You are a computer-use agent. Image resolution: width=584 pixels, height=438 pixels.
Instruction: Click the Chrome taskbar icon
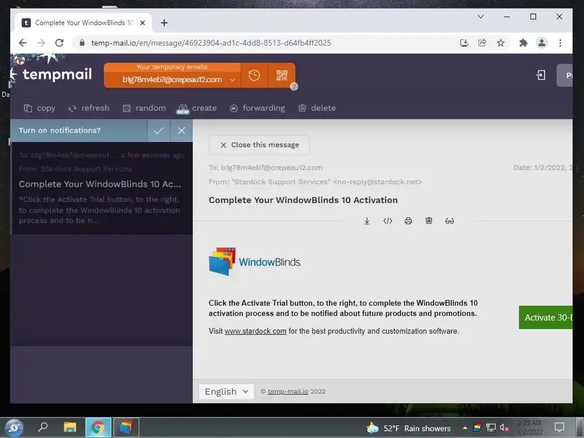click(x=98, y=427)
